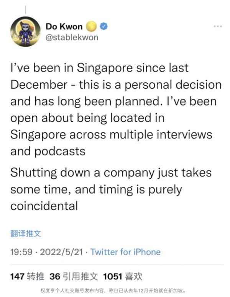
Task: Open the Twitter for iPhone source link
Action: pyautogui.click(x=125, y=252)
